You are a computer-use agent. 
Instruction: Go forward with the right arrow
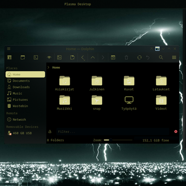tap(103, 58)
